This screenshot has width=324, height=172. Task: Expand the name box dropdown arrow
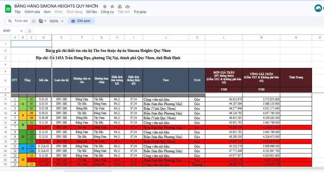point(22,31)
